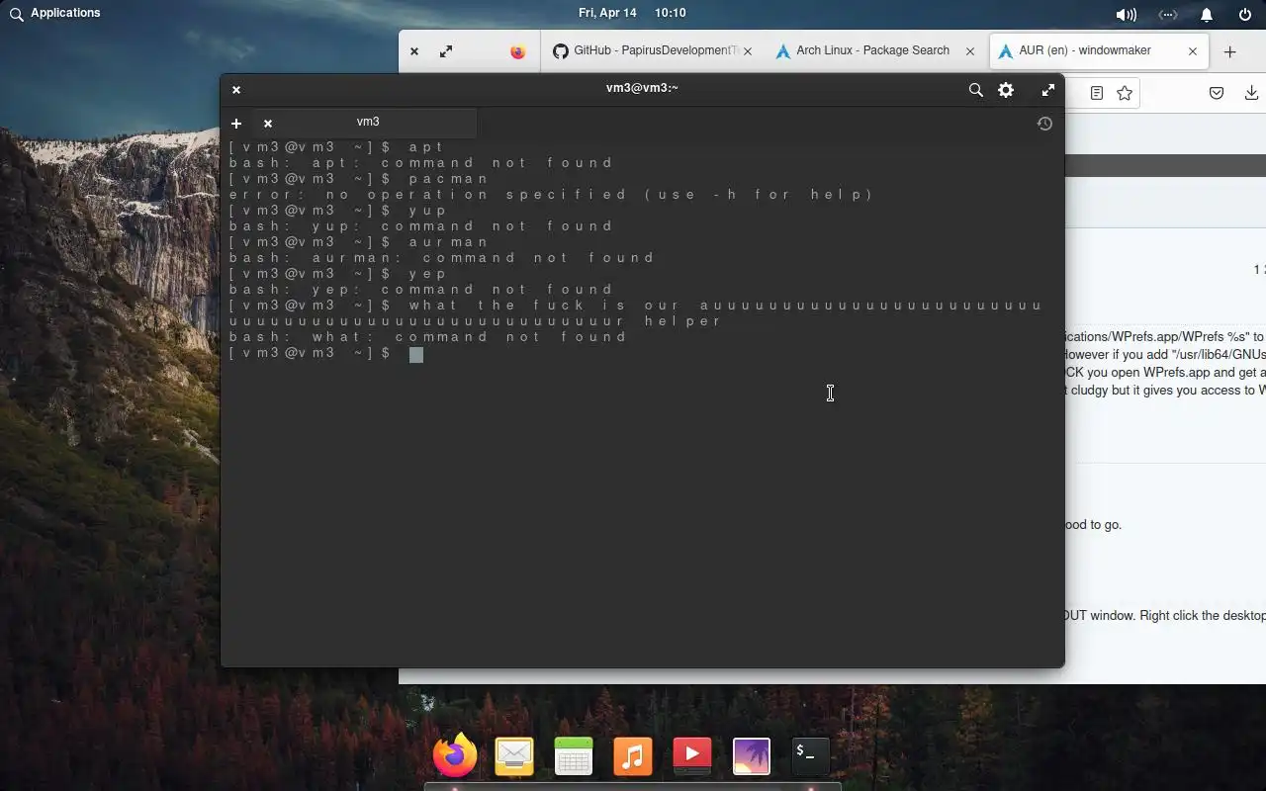Image resolution: width=1266 pixels, height=791 pixels.
Task: Click the Firefox icon in browser tab bar
Action: (517, 51)
